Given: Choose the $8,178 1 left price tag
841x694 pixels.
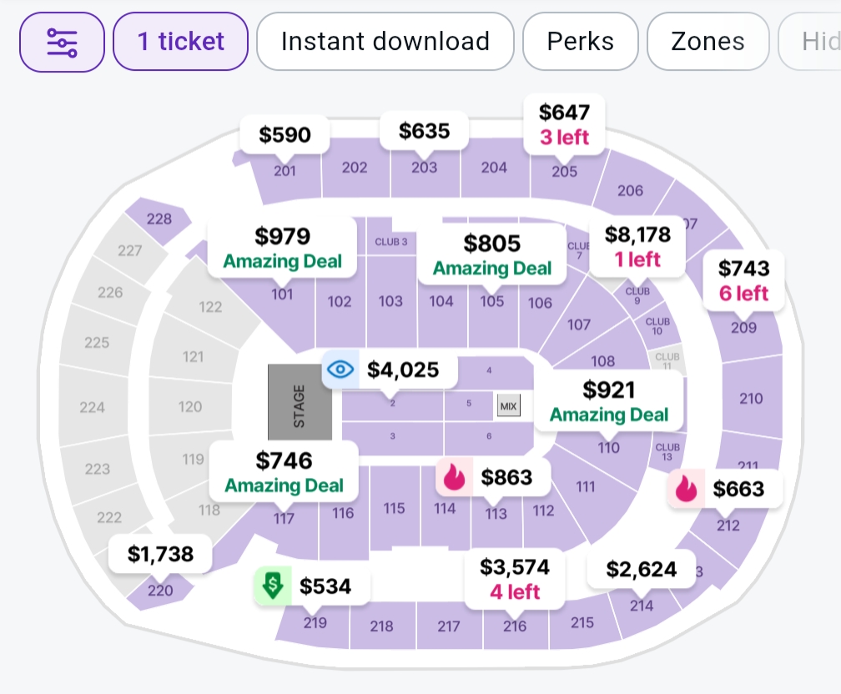Looking at the screenshot, I should 637,246.
